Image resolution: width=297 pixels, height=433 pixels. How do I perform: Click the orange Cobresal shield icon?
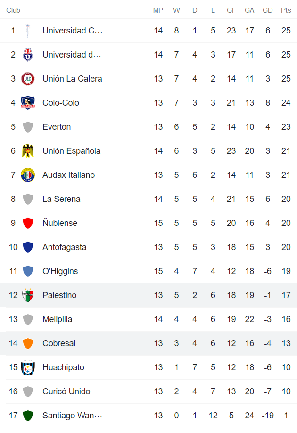28,343
